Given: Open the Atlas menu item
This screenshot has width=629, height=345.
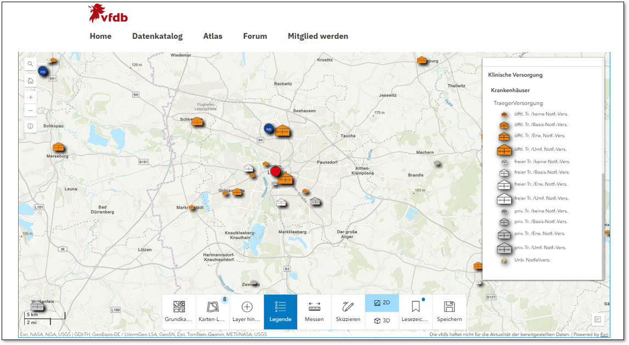Looking at the screenshot, I should tap(213, 36).
